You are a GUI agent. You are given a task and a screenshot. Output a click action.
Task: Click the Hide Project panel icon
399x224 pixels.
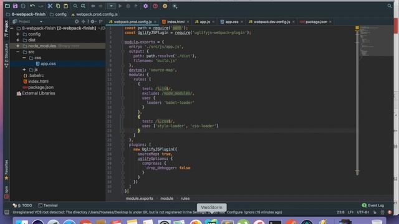(101, 22)
